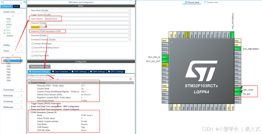Open the Channel2 dropdown

point(85,27)
